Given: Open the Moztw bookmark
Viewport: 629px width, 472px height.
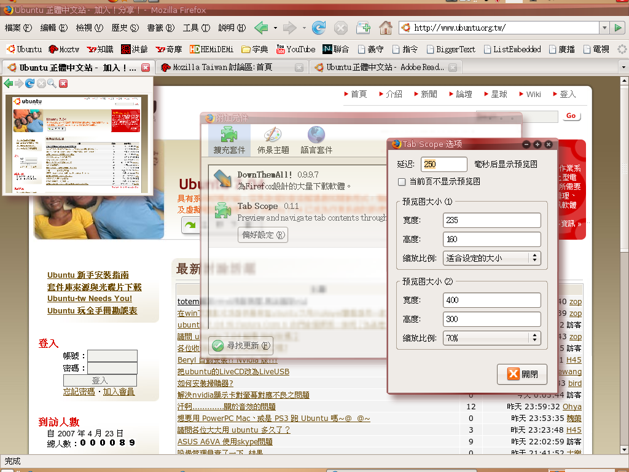Looking at the screenshot, I should click(x=64, y=49).
